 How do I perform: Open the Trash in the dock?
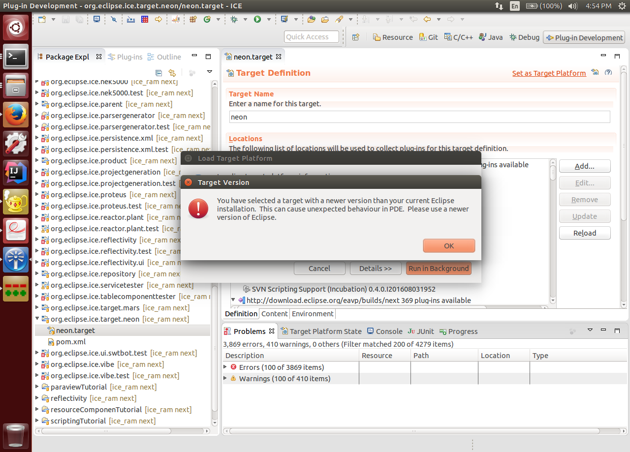click(16, 436)
